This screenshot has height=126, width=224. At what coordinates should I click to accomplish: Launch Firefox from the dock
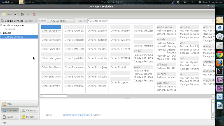pos(220,63)
